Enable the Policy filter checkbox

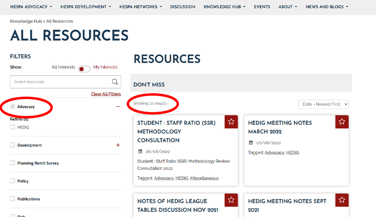(x=12, y=181)
